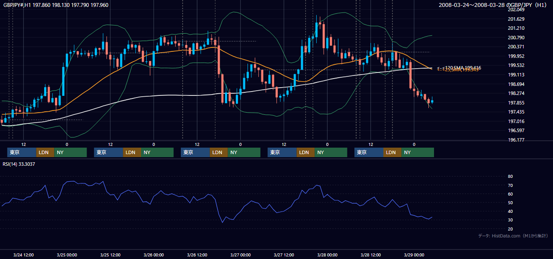553x259 pixels.
Task: Select price level 196.597 on the axis
Action: click(517, 130)
